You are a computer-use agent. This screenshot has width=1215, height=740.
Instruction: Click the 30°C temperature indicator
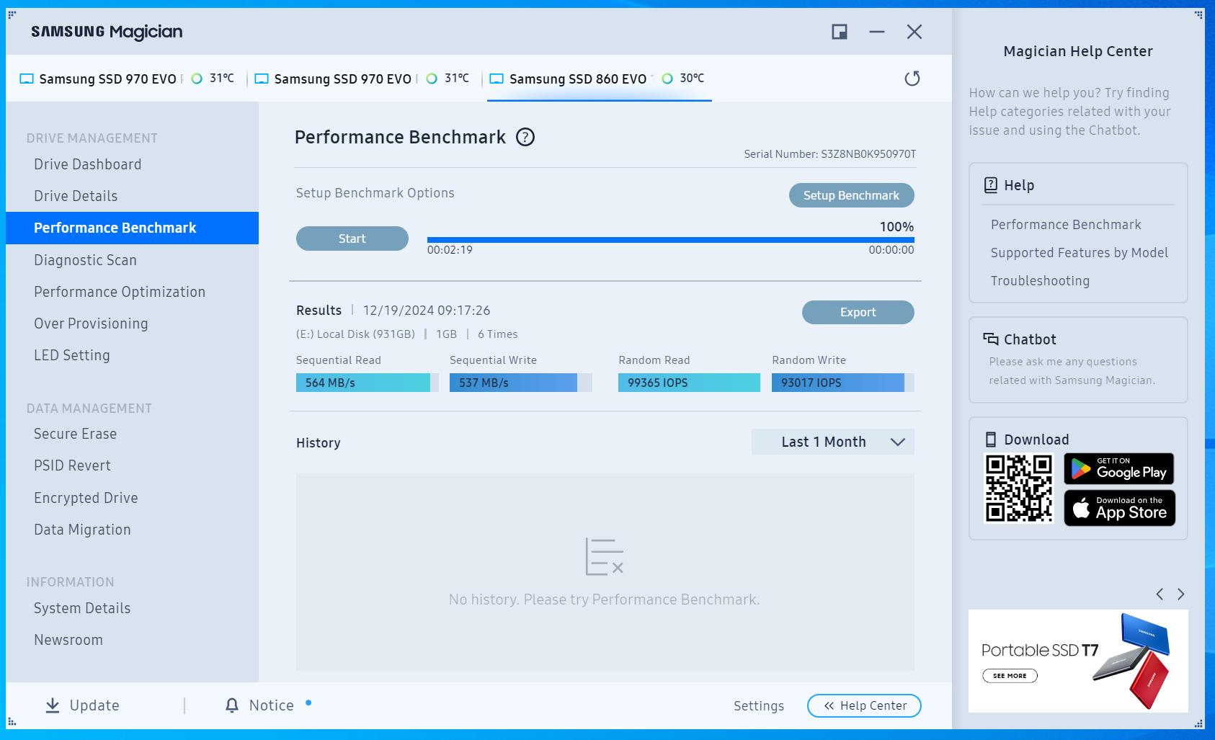[683, 78]
